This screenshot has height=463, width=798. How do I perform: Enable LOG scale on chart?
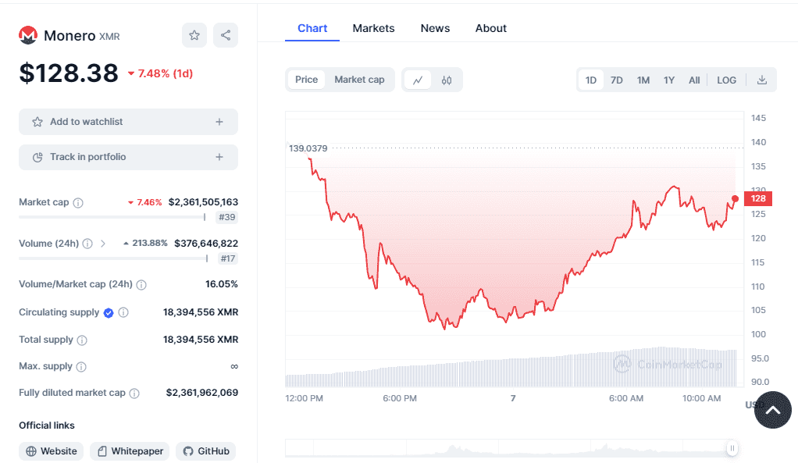[727, 80]
